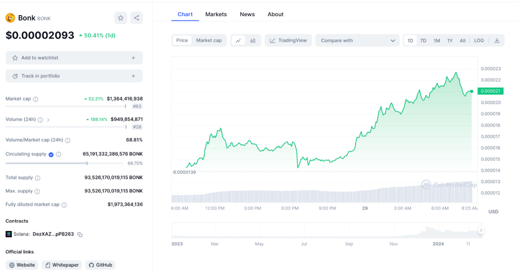Screen dimensions: 518x275
Task: Click the green endpoint dot on price line
Action: tap(472, 91)
